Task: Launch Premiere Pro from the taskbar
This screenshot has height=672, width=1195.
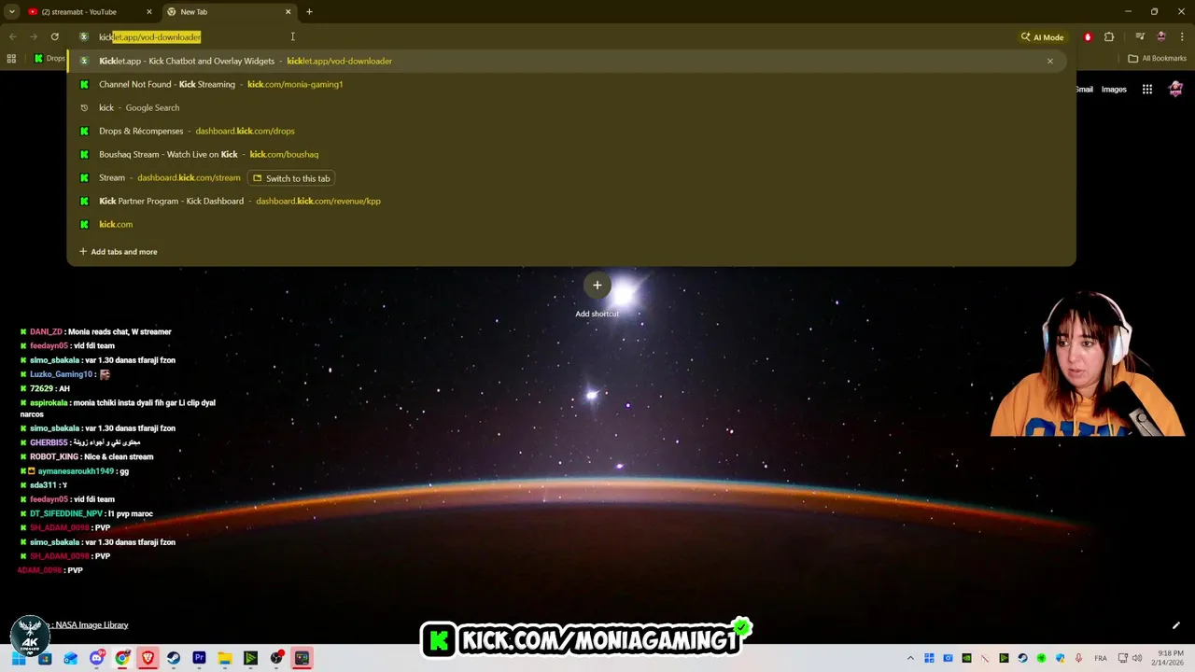Action: (199, 659)
